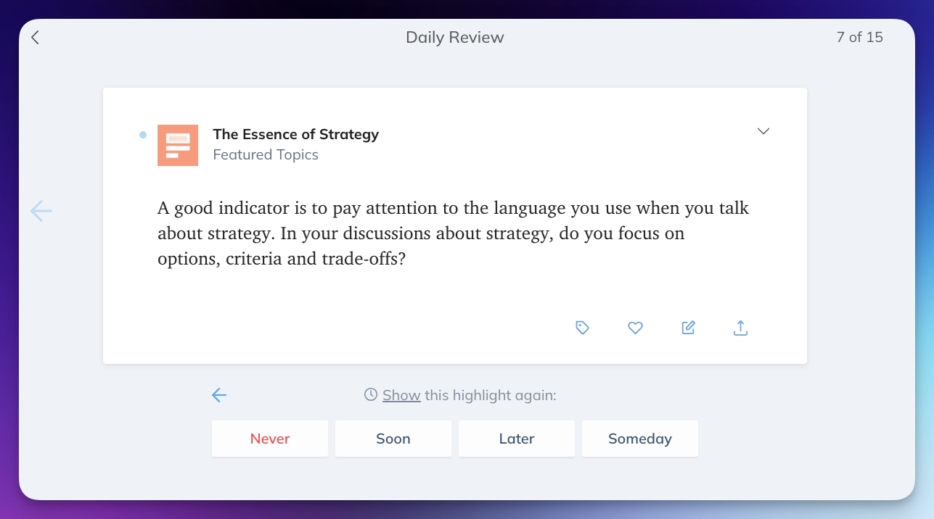Select the Soon review option
934x519 pixels.
(x=393, y=439)
